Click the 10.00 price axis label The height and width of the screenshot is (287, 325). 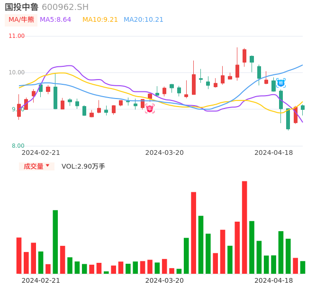coord(17,72)
